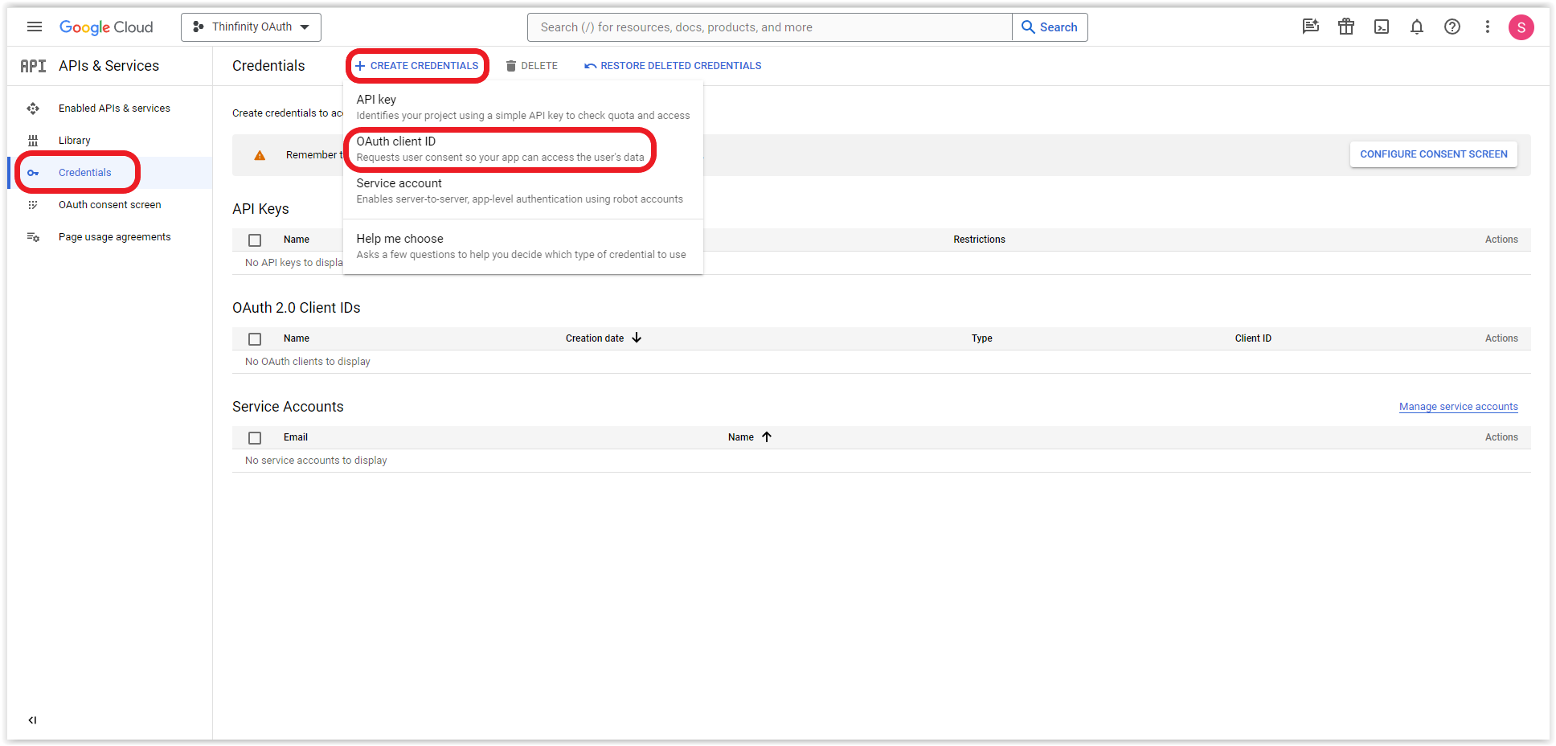Click the Google Cloud logo
Screen dimensions: 1556x746
coord(106,27)
